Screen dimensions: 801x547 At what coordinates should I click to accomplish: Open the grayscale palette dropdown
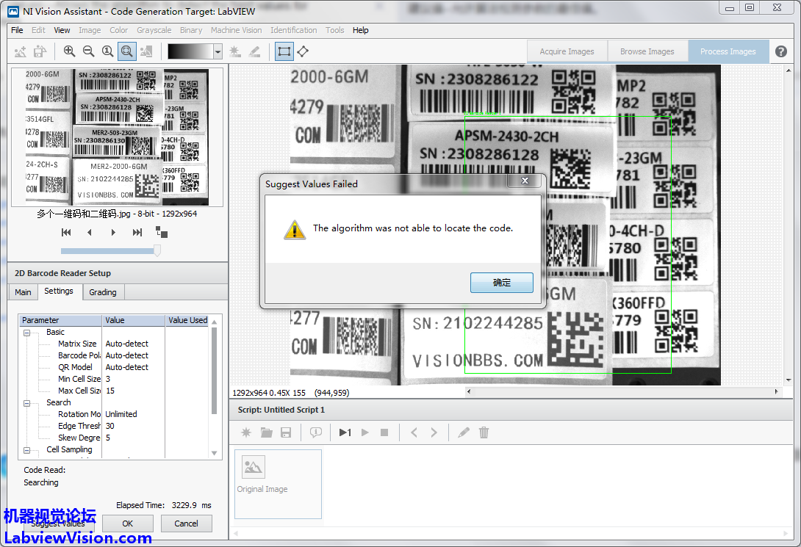click(x=218, y=51)
